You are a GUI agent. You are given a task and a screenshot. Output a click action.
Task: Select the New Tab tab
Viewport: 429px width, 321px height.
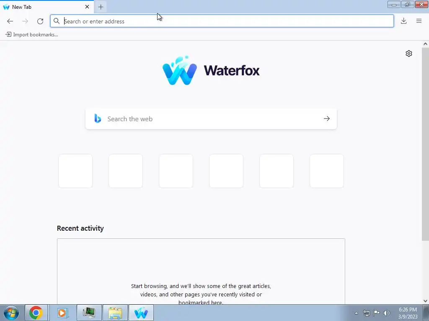(x=47, y=7)
